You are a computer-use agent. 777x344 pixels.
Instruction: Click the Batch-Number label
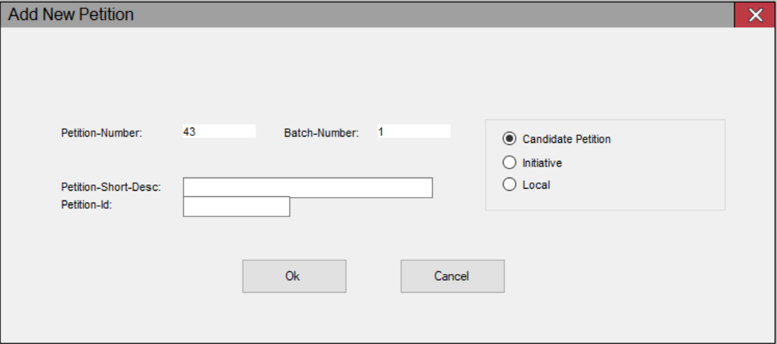pyautogui.click(x=321, y=133)
